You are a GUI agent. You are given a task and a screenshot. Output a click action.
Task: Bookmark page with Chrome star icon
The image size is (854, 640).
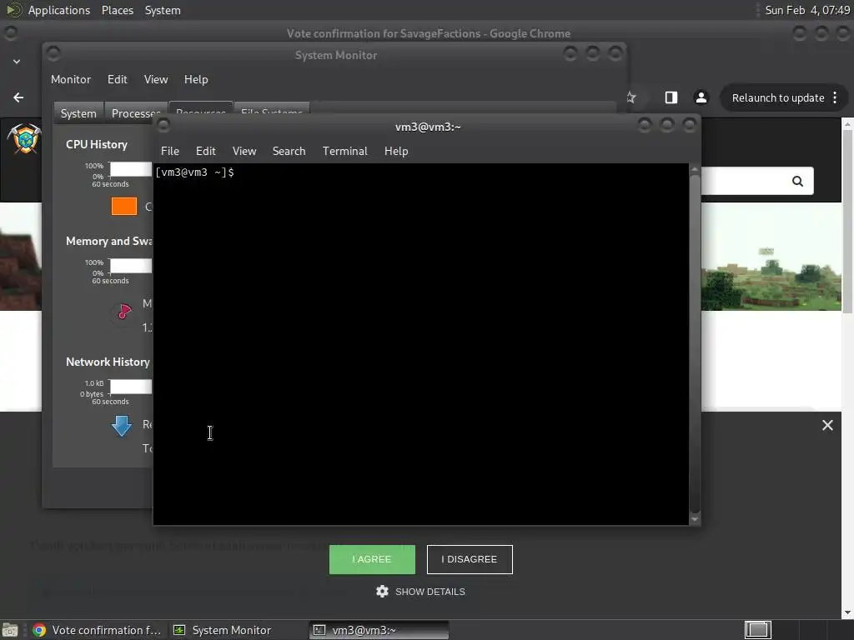632,98
